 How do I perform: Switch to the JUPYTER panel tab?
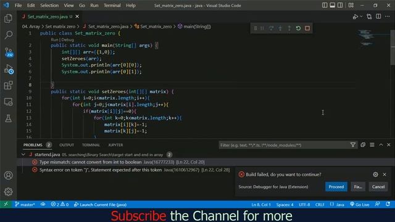(115, 145)
